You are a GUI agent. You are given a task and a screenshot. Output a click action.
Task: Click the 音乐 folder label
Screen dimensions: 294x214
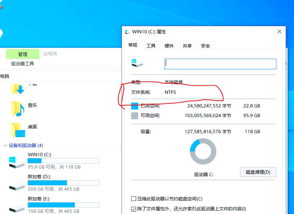(x=33, y=105)
